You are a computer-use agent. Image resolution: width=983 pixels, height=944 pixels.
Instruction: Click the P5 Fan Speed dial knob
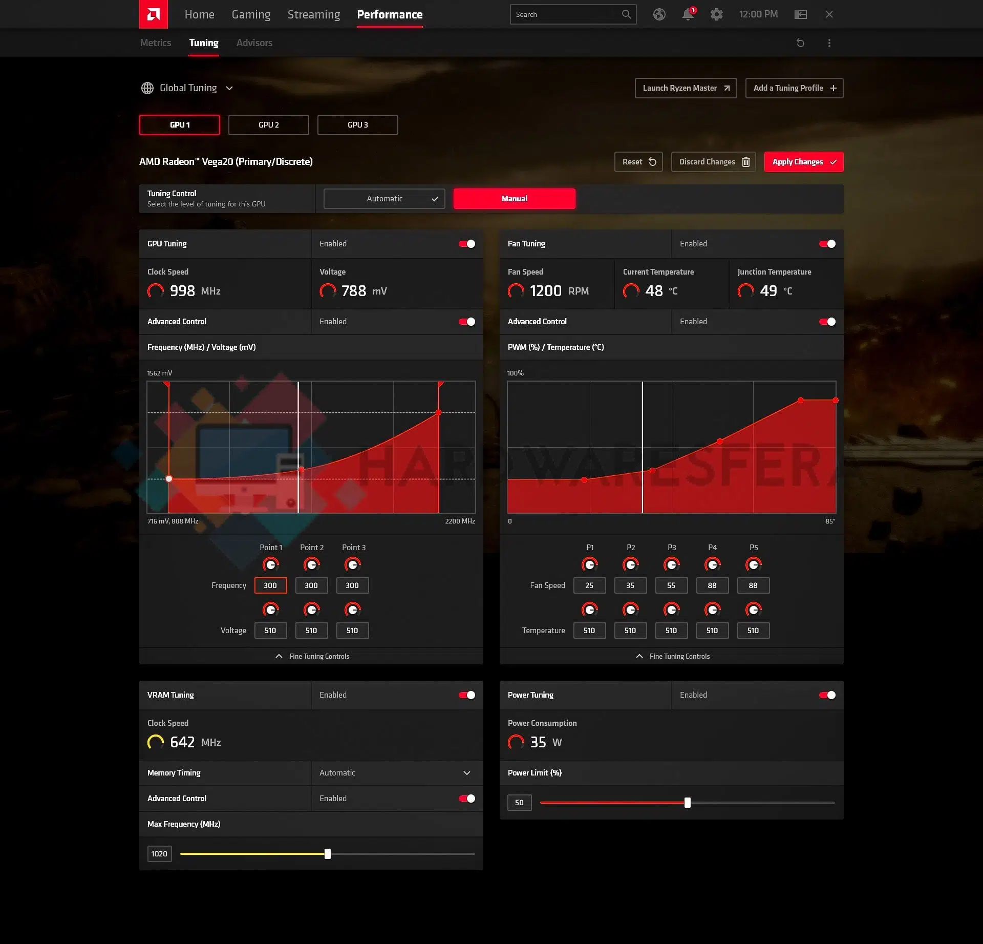[753, 564]
